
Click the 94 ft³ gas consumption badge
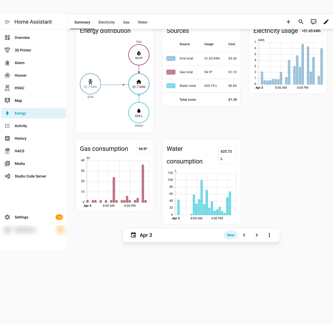143,149
